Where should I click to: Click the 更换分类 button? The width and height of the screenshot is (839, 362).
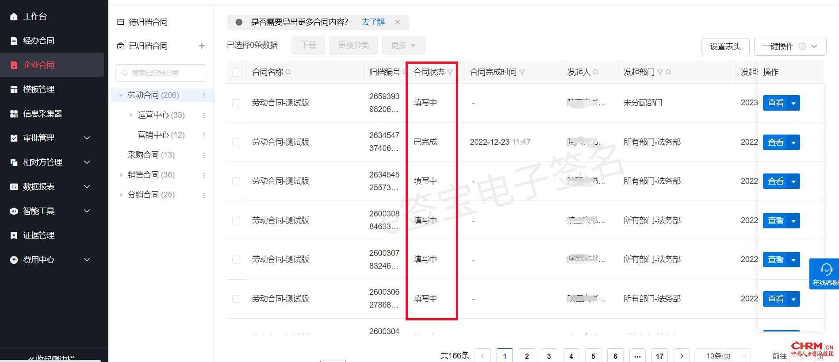(353, 46)
